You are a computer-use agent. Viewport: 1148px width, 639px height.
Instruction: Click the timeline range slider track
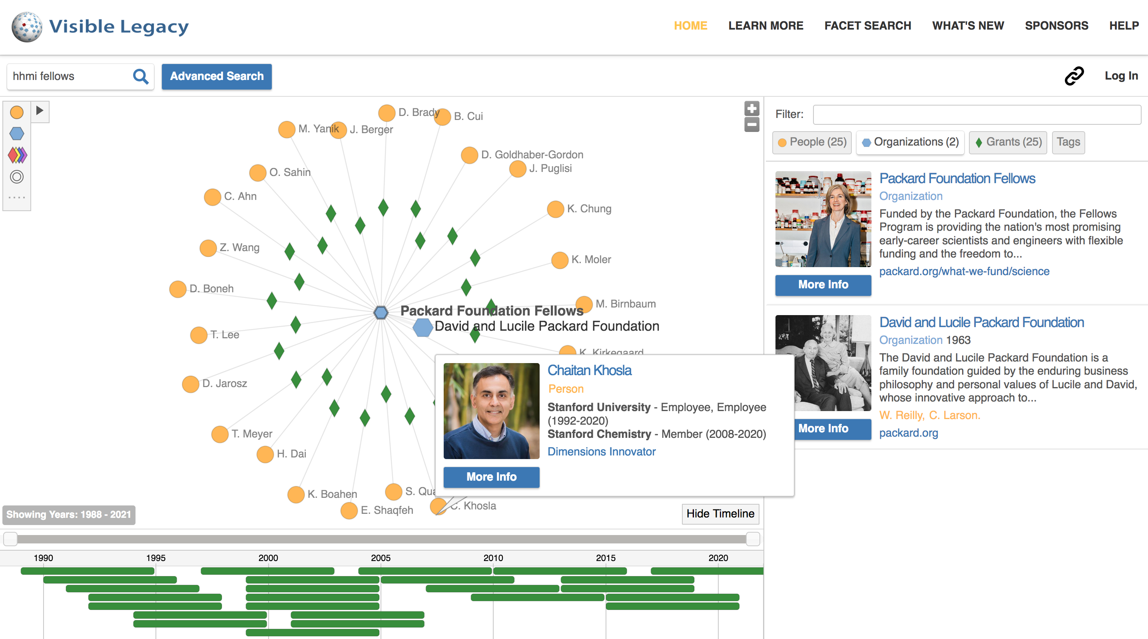[381, 539]
